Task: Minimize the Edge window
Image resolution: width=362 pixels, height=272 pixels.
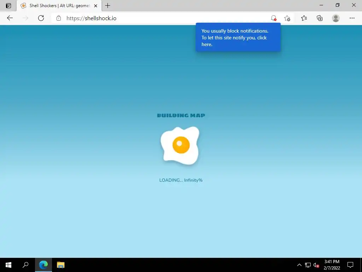Action: pyautogui.click(x=321, y=5)
